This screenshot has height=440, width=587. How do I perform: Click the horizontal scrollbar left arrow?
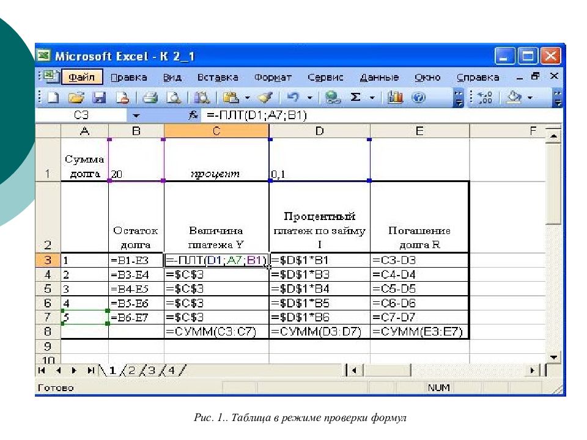[x=353, y=370]
